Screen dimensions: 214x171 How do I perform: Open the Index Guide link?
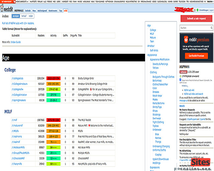(16, 42)
